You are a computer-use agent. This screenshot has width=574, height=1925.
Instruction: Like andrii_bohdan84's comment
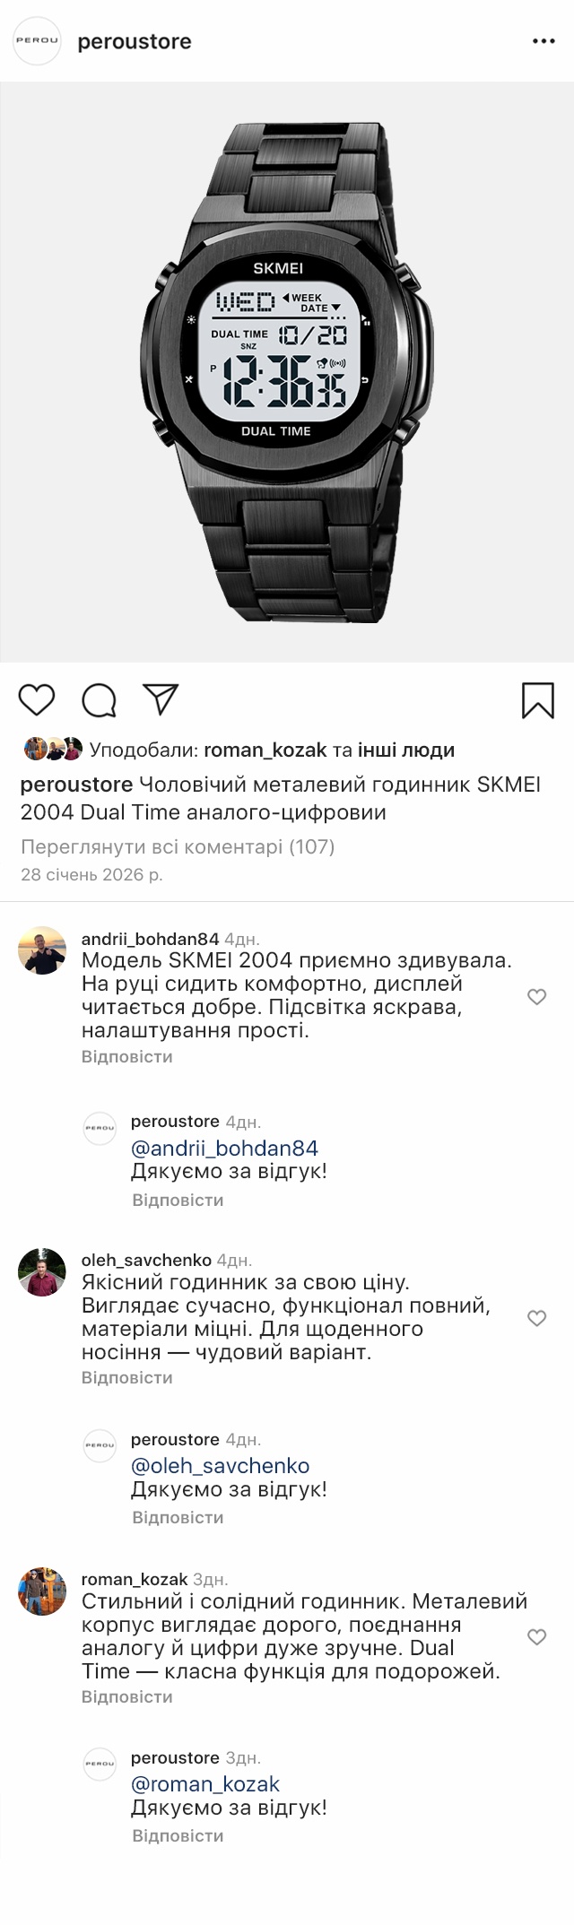pyautogui.click(x=536, y=997)
